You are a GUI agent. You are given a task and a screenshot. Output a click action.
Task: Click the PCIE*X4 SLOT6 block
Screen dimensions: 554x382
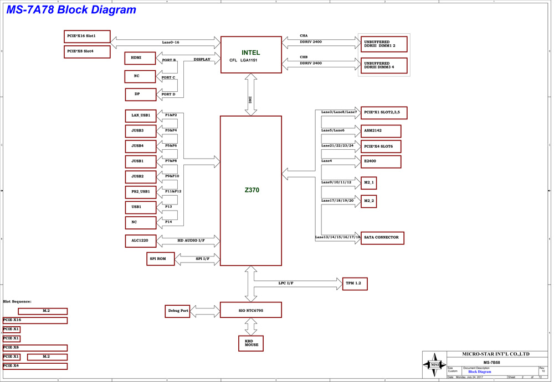[381, 146]
